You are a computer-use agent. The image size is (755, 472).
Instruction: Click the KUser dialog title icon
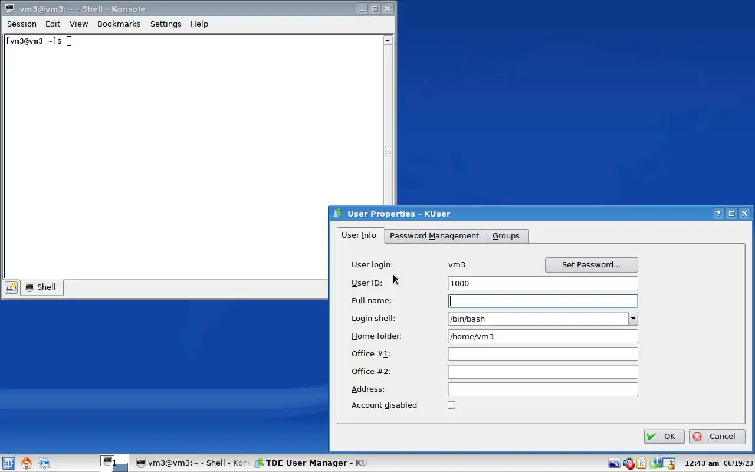point(337,214)
